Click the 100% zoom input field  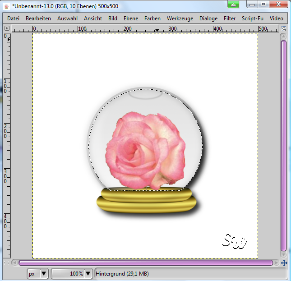(x=68, y=274)
